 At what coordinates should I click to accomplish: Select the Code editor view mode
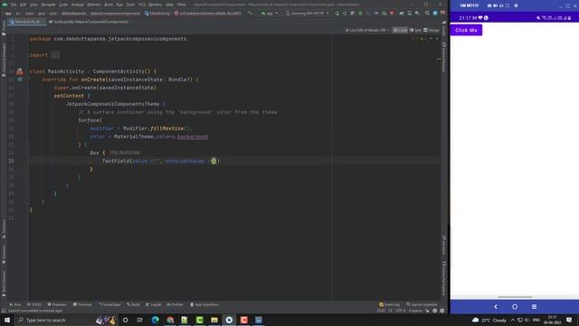(400, 30)
